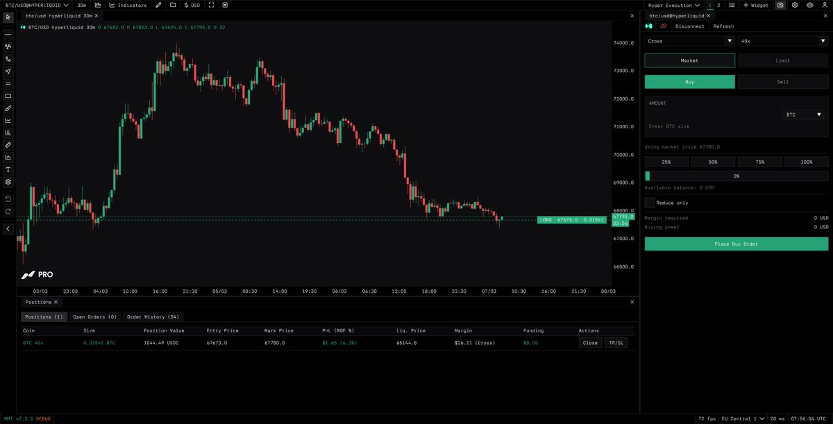The image size is (833, 424).
Task: Select the horizontal line drawing tool
Action: pyautogui.click(x=8, y=34)
